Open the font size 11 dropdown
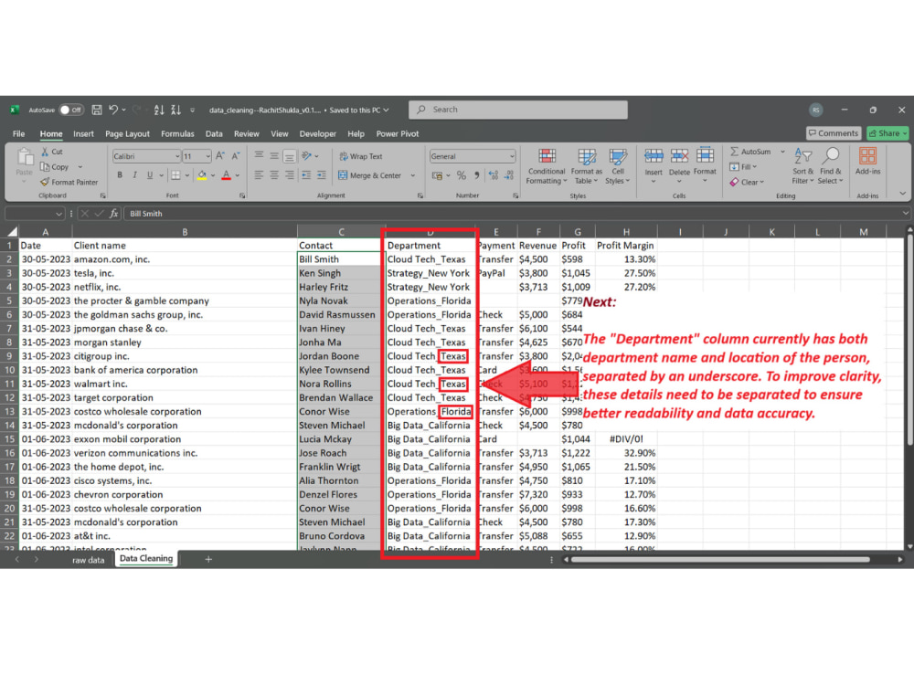 tap(207, 156)
